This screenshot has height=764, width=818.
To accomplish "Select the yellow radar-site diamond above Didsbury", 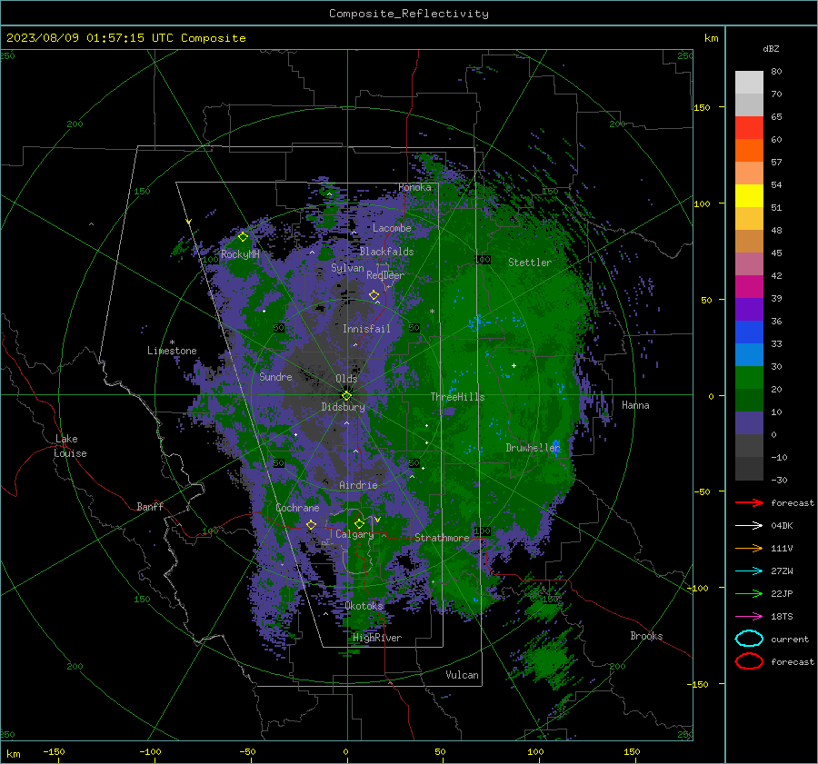I will tap(346, 395).
